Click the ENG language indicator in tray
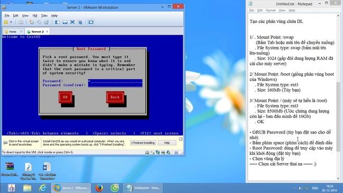The image size is (343, 193). pos(315,188)
